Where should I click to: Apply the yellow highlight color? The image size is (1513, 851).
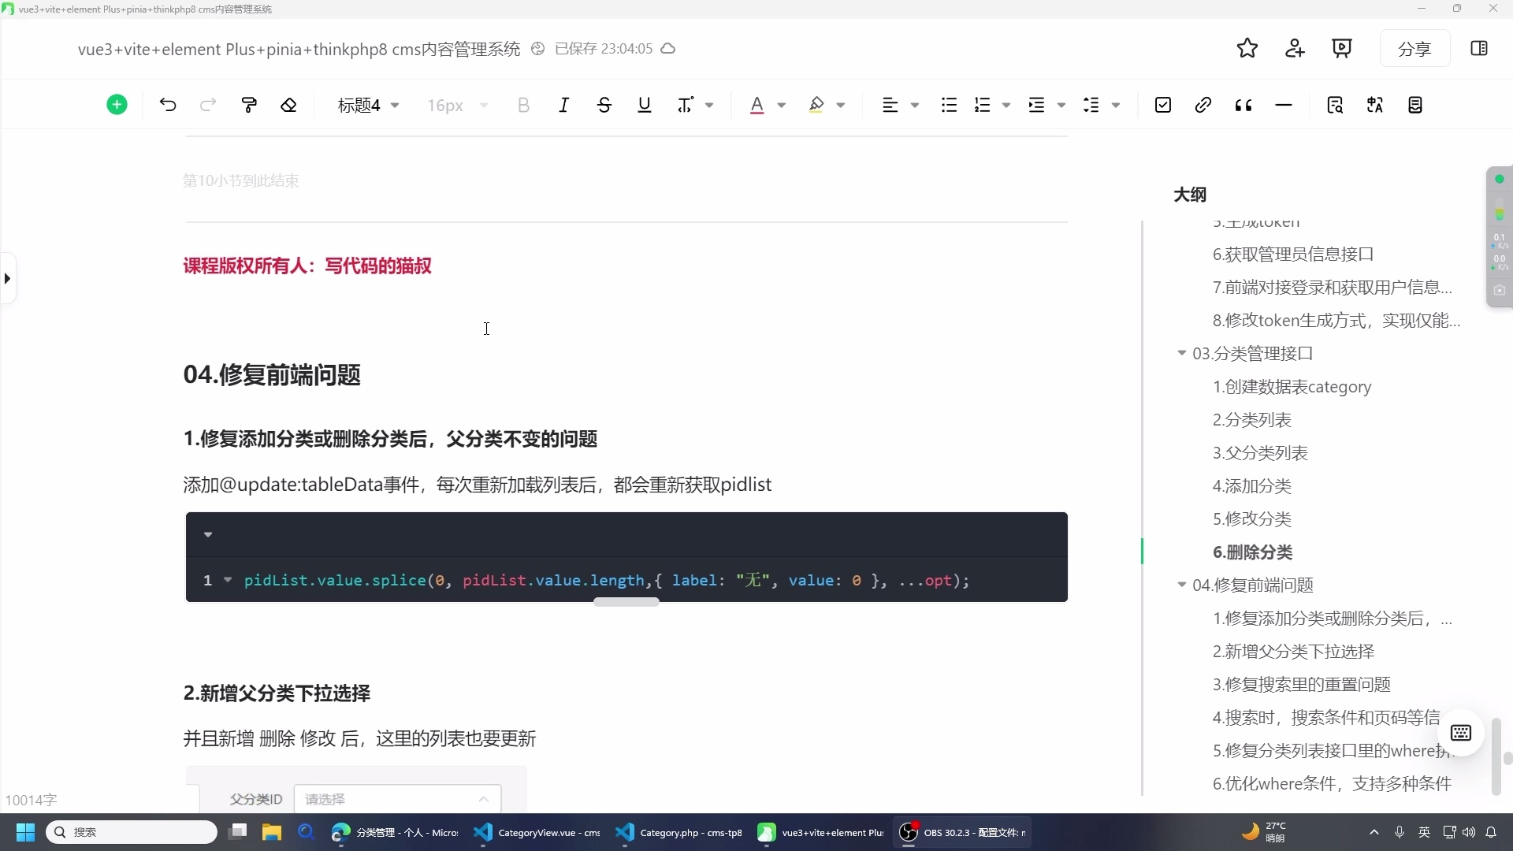(x=816, y=105)
